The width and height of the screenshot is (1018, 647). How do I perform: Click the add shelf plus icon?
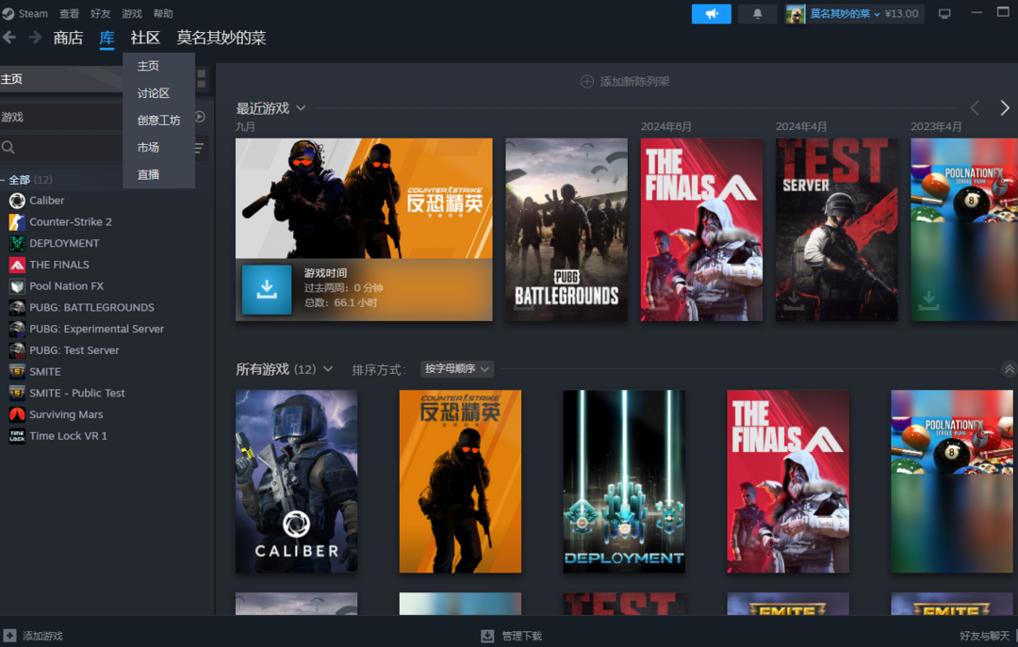[587, 82]
